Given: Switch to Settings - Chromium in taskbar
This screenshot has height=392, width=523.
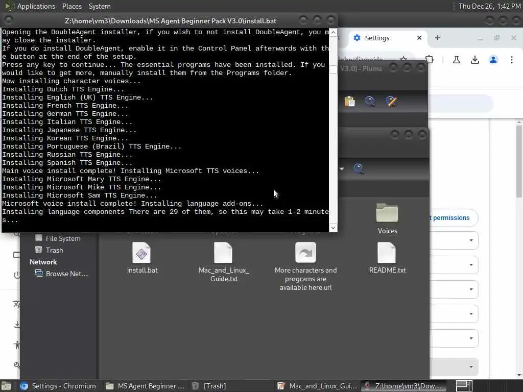Looking at the screenshot, I should coord(58,386).
